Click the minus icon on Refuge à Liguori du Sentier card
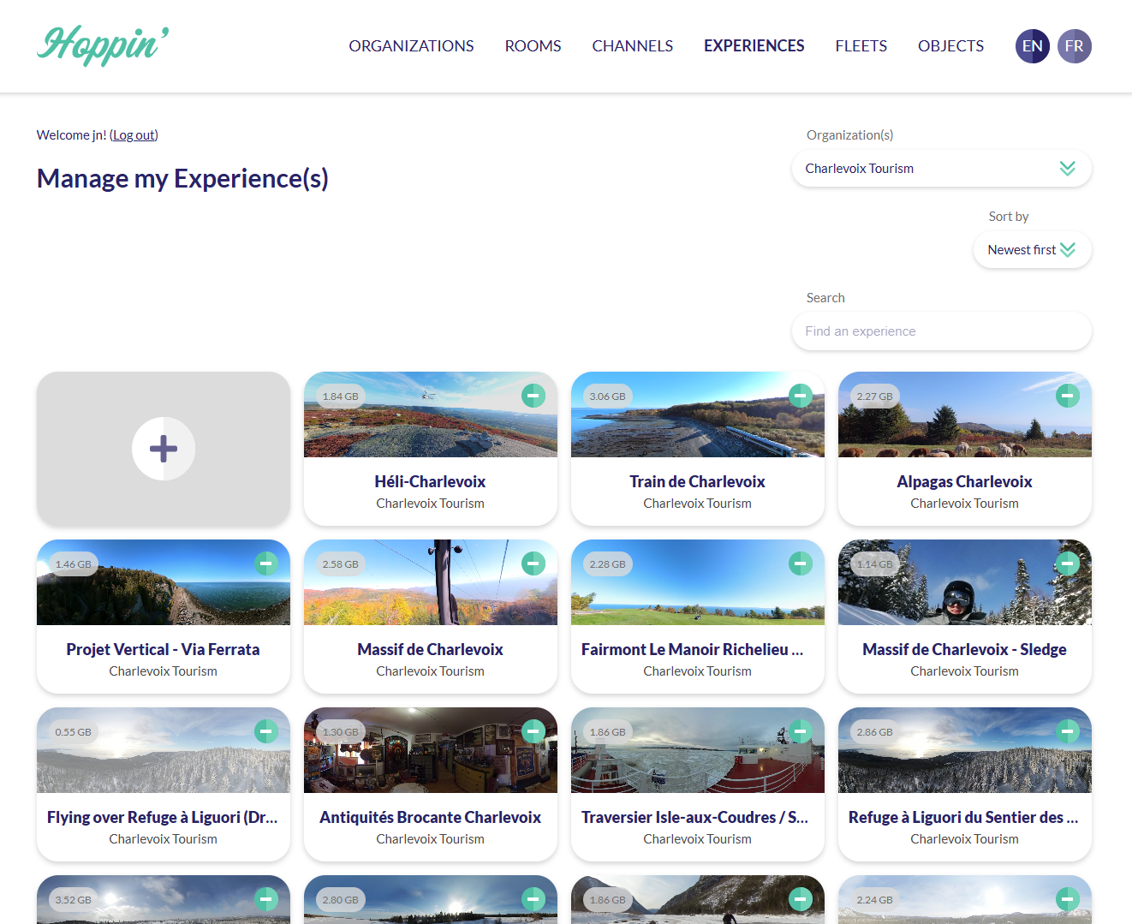 click(x=1068, y=731)
